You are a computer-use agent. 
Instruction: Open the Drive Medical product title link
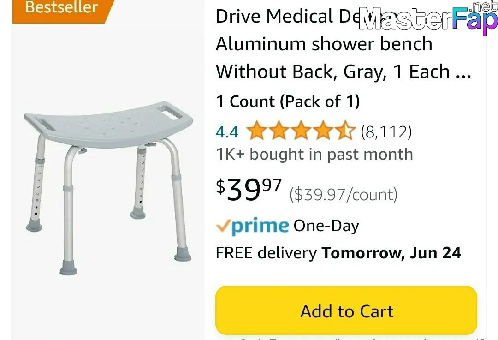344,43
